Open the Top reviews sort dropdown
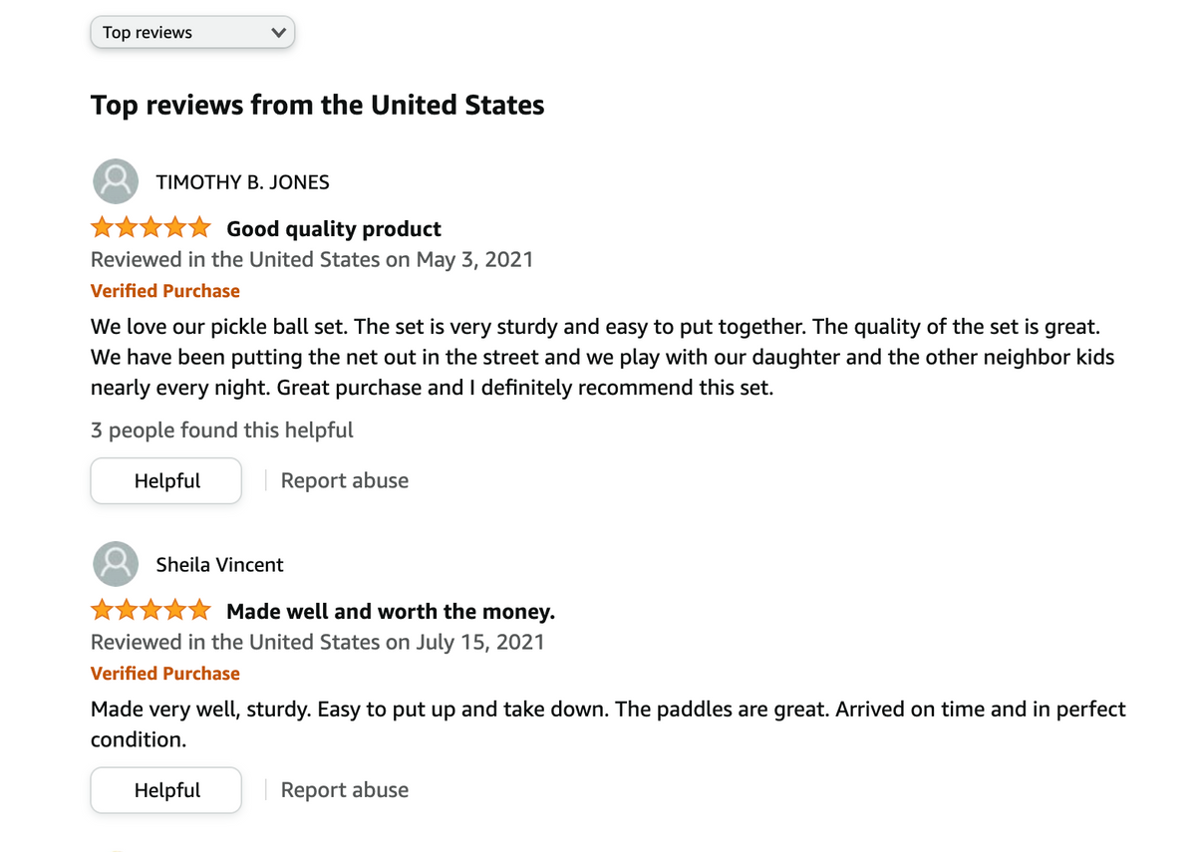The image size is (1196, 852). point(192,33)
